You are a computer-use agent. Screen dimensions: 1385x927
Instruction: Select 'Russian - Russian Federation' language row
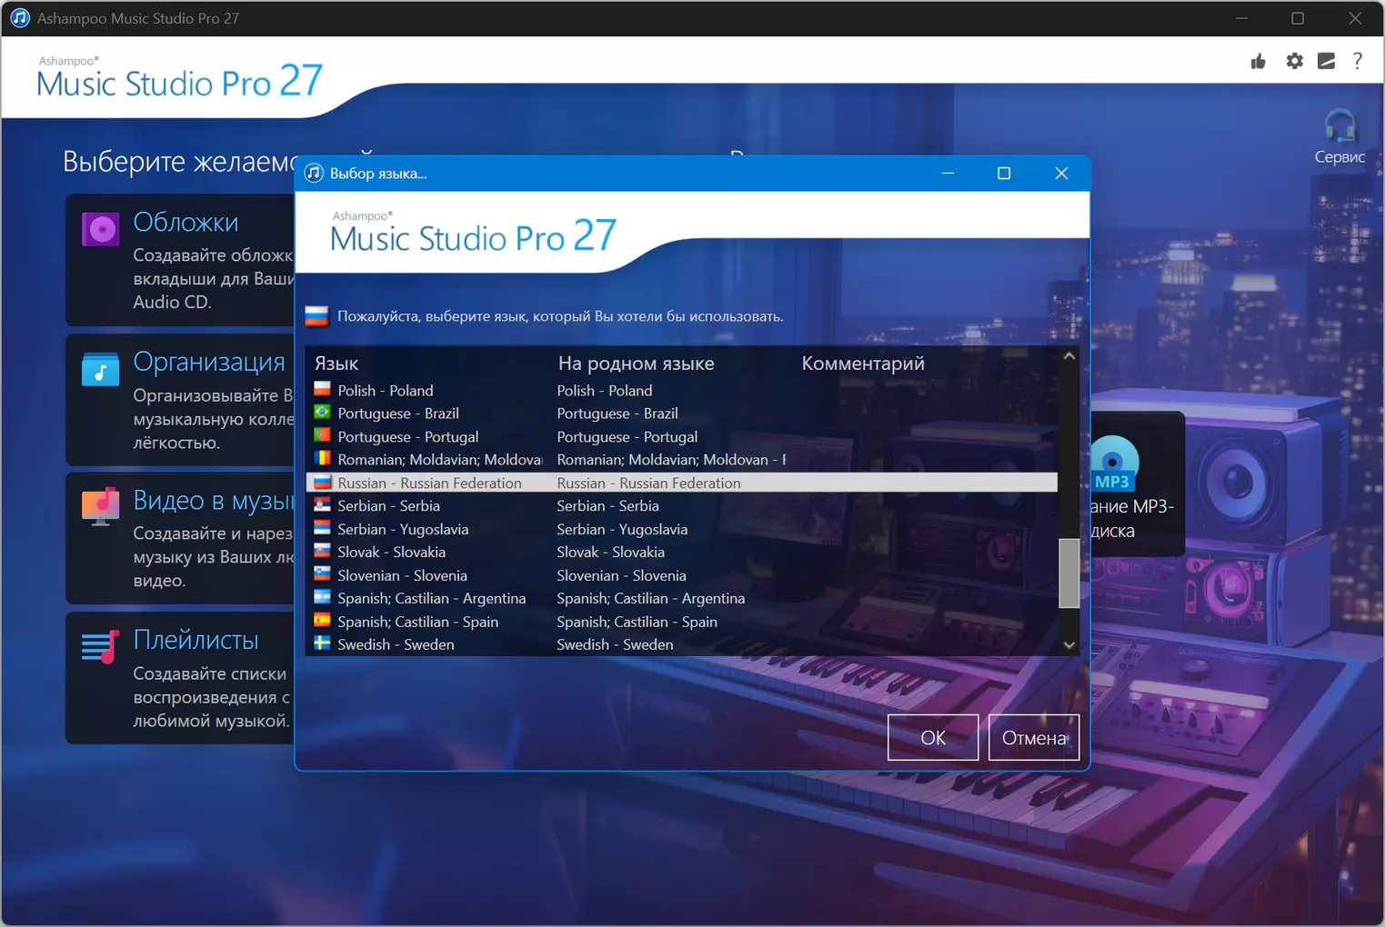coord(682,483)
